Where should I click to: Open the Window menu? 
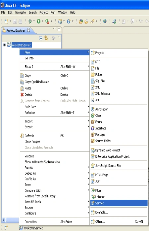tap(63, 13)
